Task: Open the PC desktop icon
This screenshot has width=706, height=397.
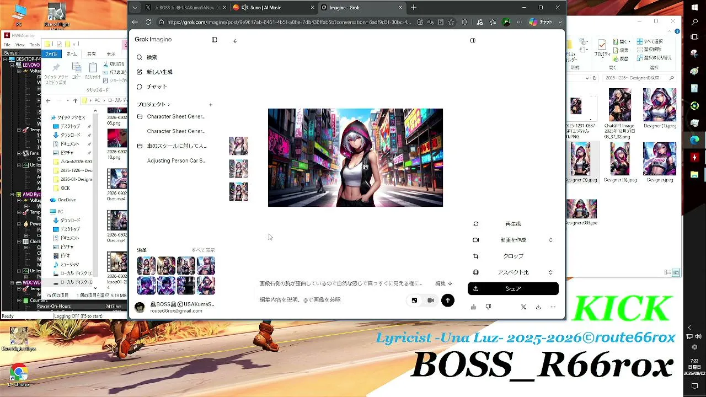Action: point(19,14)
